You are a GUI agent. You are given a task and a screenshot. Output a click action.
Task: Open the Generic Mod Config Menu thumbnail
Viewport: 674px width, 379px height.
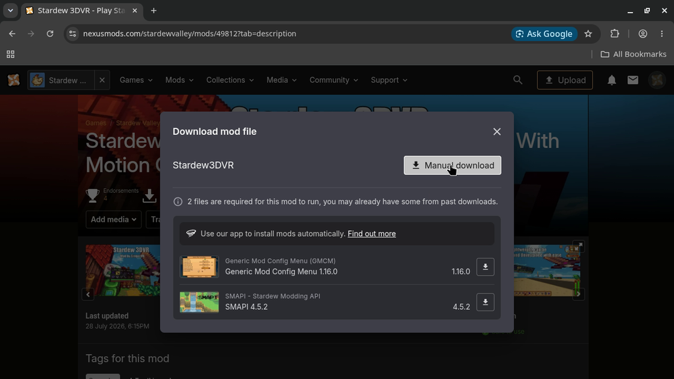point(199,267)
